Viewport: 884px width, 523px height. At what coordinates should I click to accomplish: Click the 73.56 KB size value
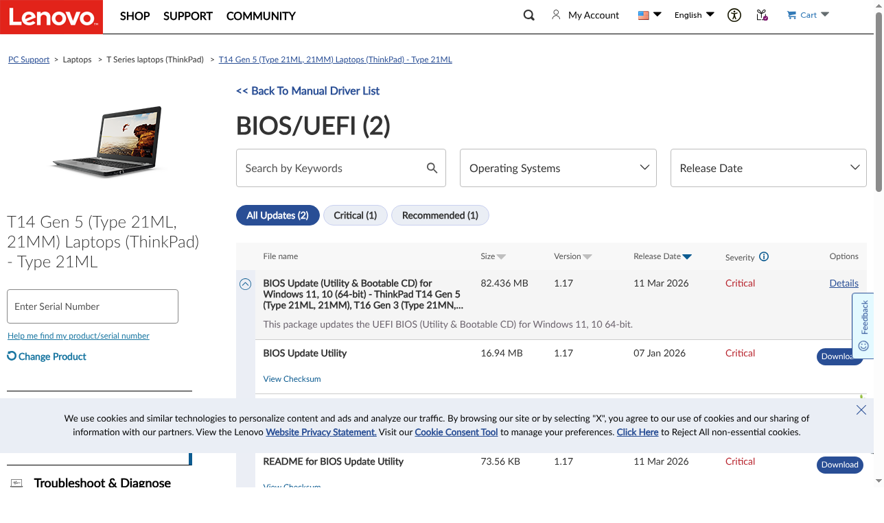(x=500, y=461)
